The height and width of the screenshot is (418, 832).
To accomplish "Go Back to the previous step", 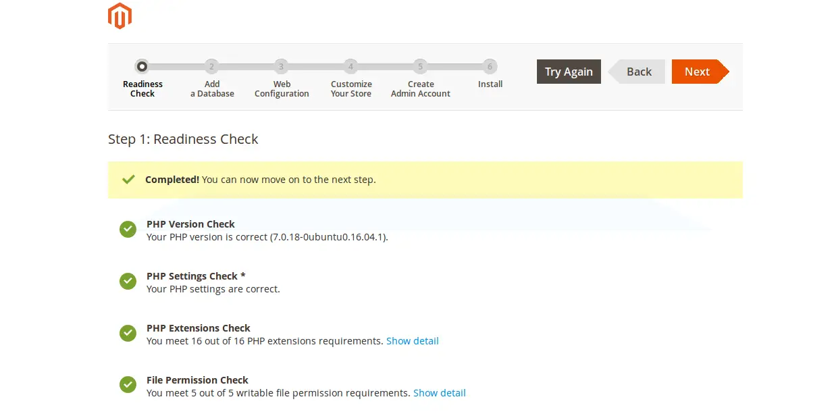I will [x=638, y=72].
